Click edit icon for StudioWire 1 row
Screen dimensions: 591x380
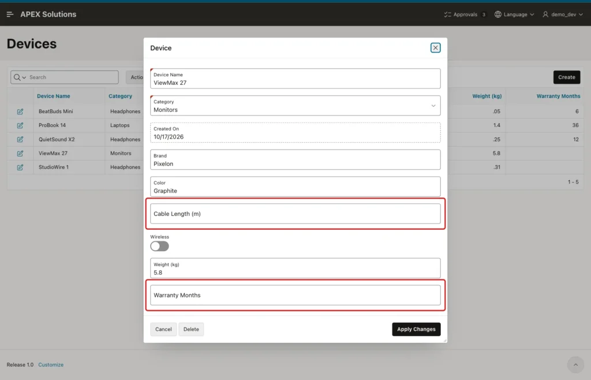(x=20, y=167)
